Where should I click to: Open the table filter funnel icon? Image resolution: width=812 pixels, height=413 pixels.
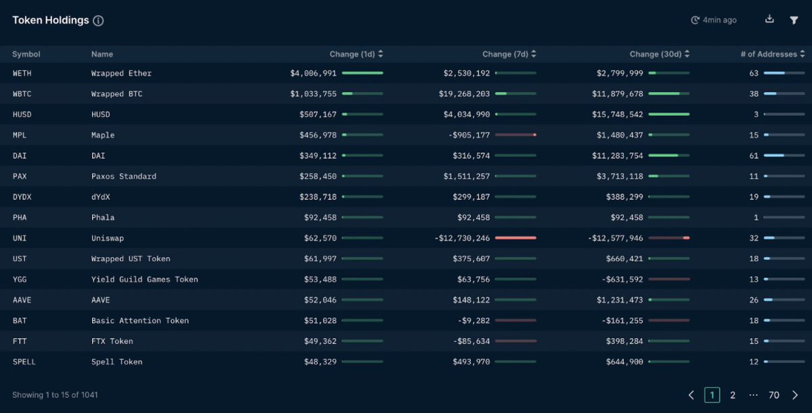pos(794,20)
